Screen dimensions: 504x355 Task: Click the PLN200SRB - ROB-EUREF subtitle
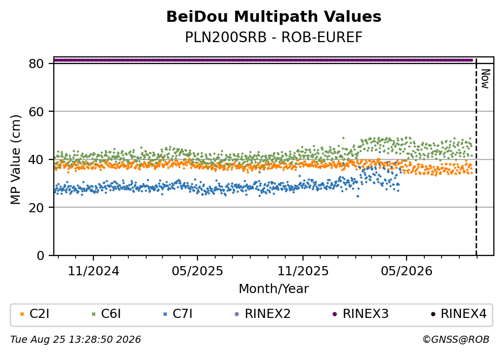click(274, 37)
